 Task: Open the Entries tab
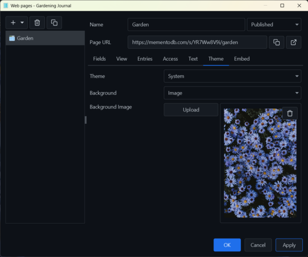coord(145,59)
